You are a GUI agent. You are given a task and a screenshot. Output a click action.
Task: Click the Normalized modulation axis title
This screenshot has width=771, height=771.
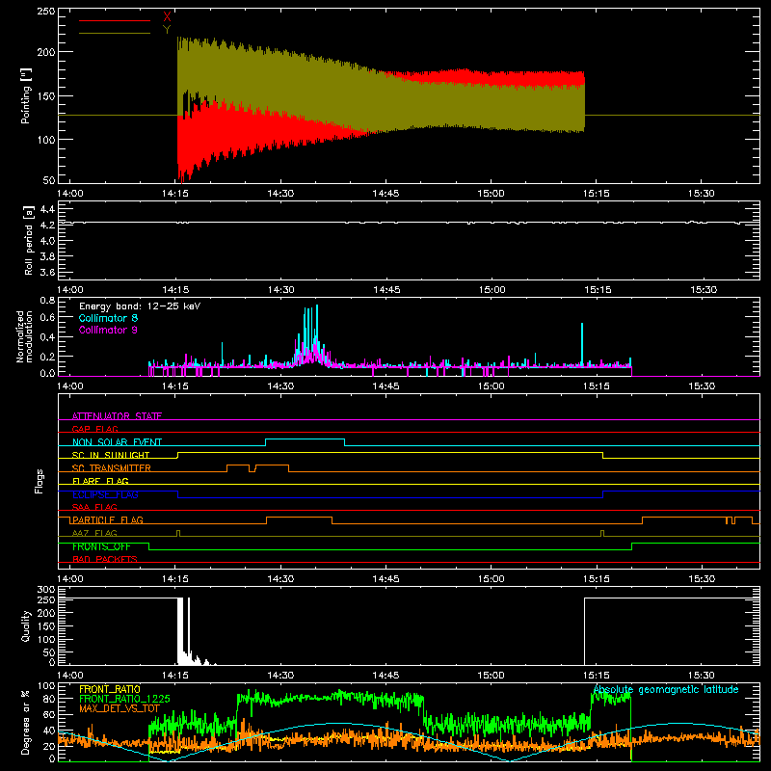coord(25,336)
